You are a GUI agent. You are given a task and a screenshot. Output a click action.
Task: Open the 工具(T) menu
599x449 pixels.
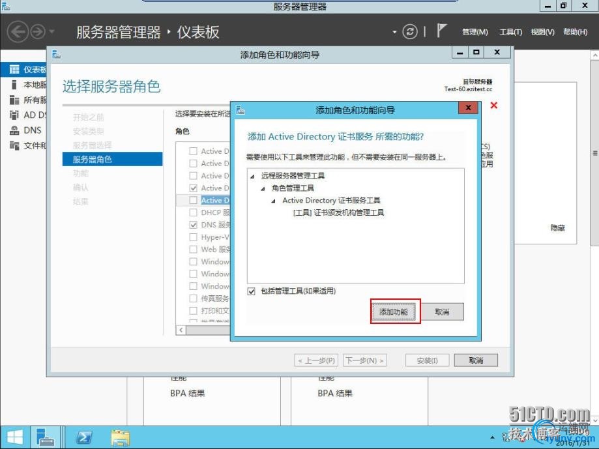[x=511, y=32]
